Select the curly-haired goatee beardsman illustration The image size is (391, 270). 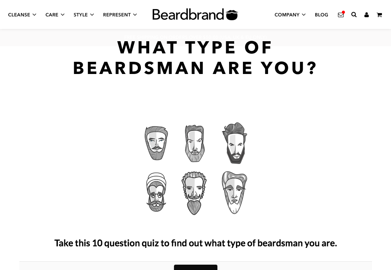(x=194, y=193)
